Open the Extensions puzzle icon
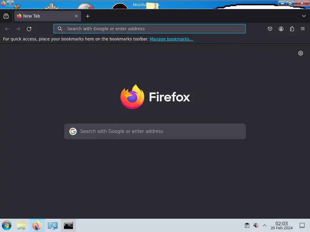 pos(292,29)
